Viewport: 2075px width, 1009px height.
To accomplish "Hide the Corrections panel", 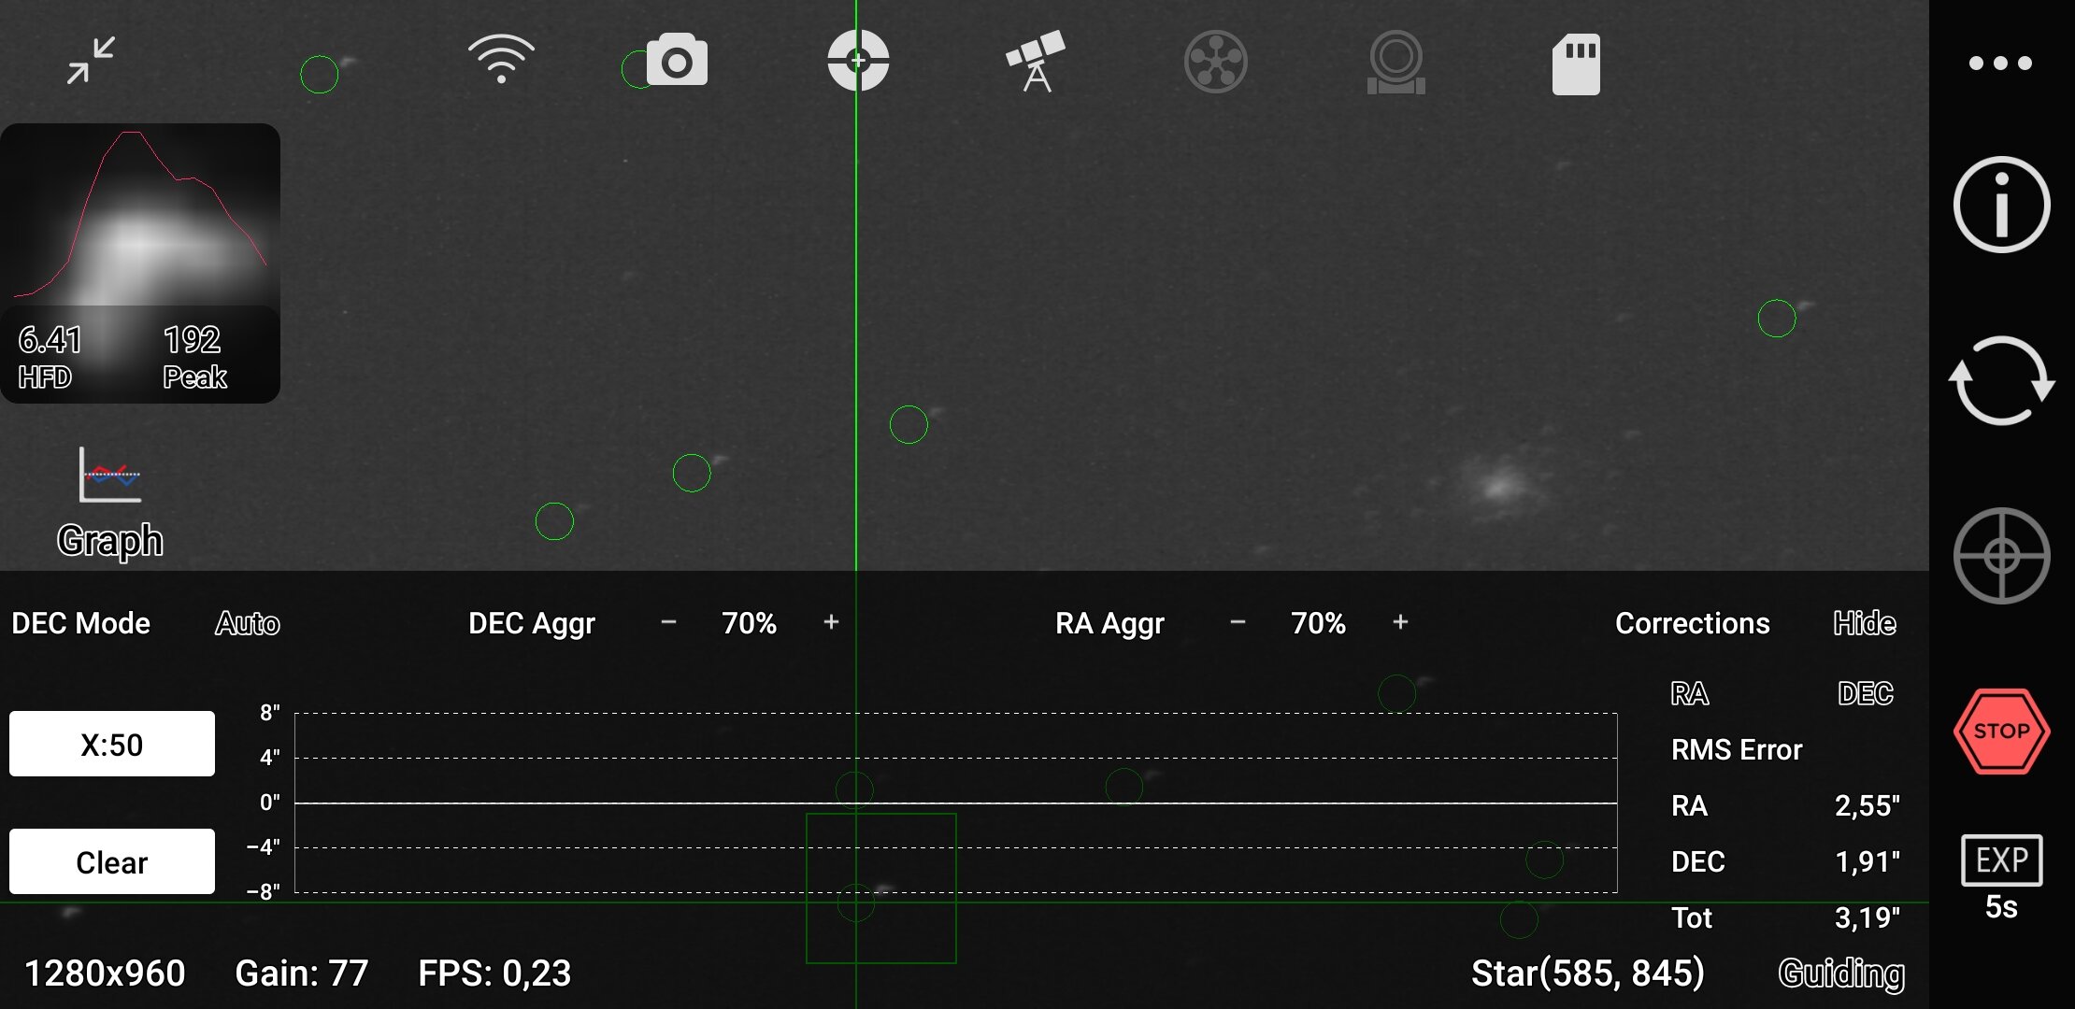I will click(x=1864, y=623).
